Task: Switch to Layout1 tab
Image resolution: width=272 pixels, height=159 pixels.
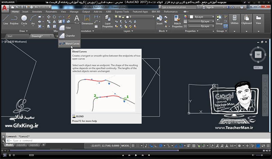Action: [x=21, y=145]
